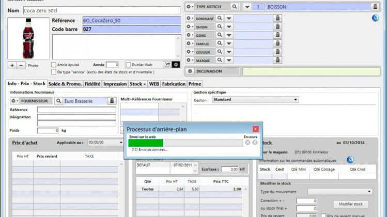Close the Processus d'arrière-plan dialog
This screenshot has height=217, width=387.
[x=255, y=129]
